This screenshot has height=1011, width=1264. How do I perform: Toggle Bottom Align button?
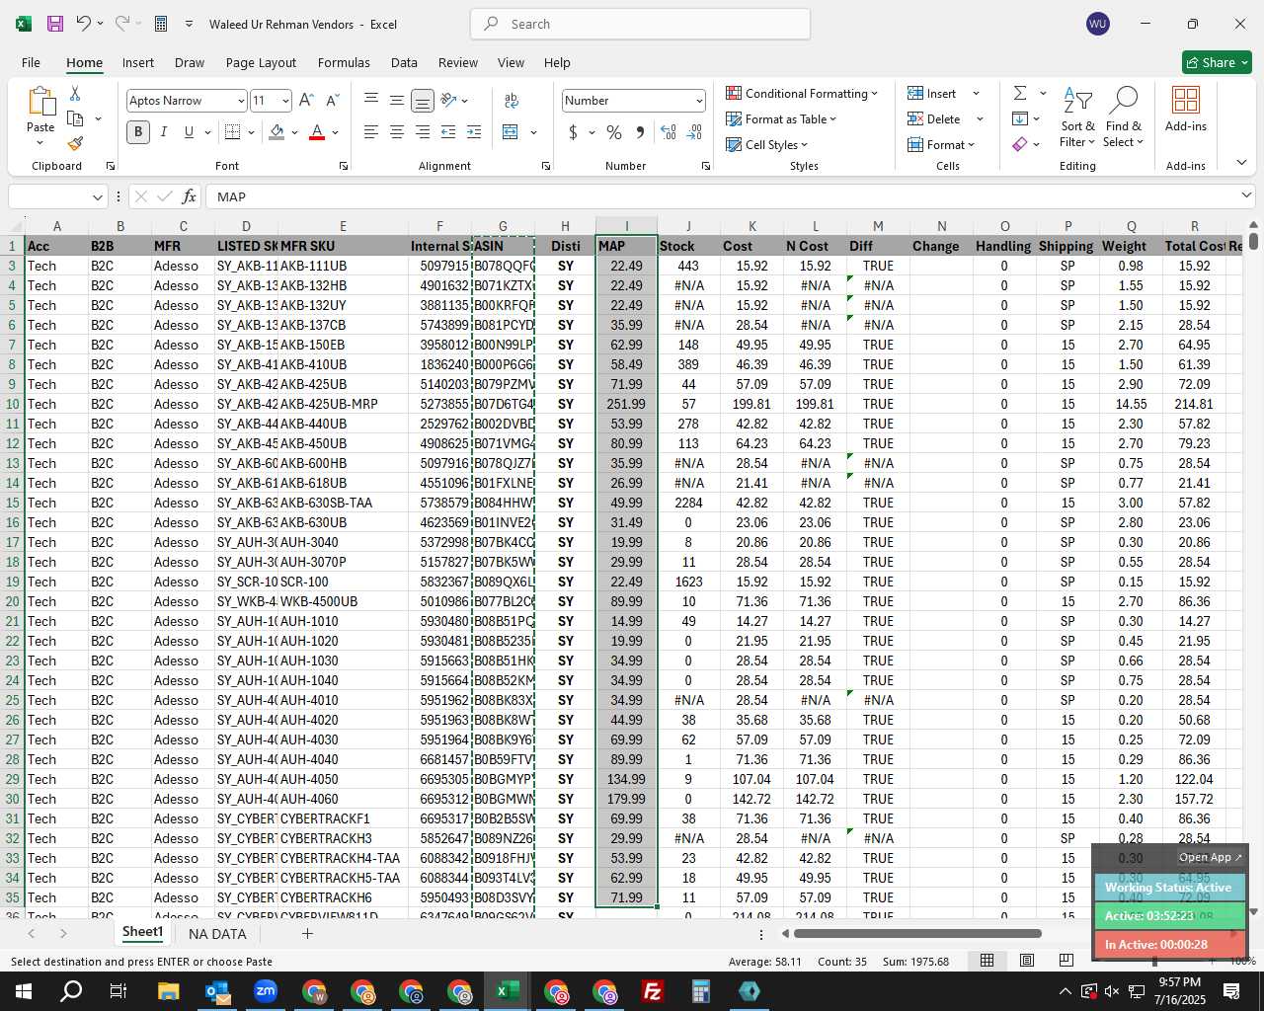[423, 100]
